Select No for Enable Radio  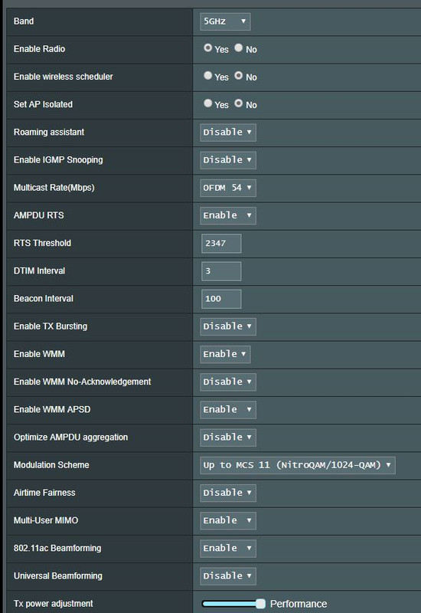pyautogui.click(x=238, y=48)
